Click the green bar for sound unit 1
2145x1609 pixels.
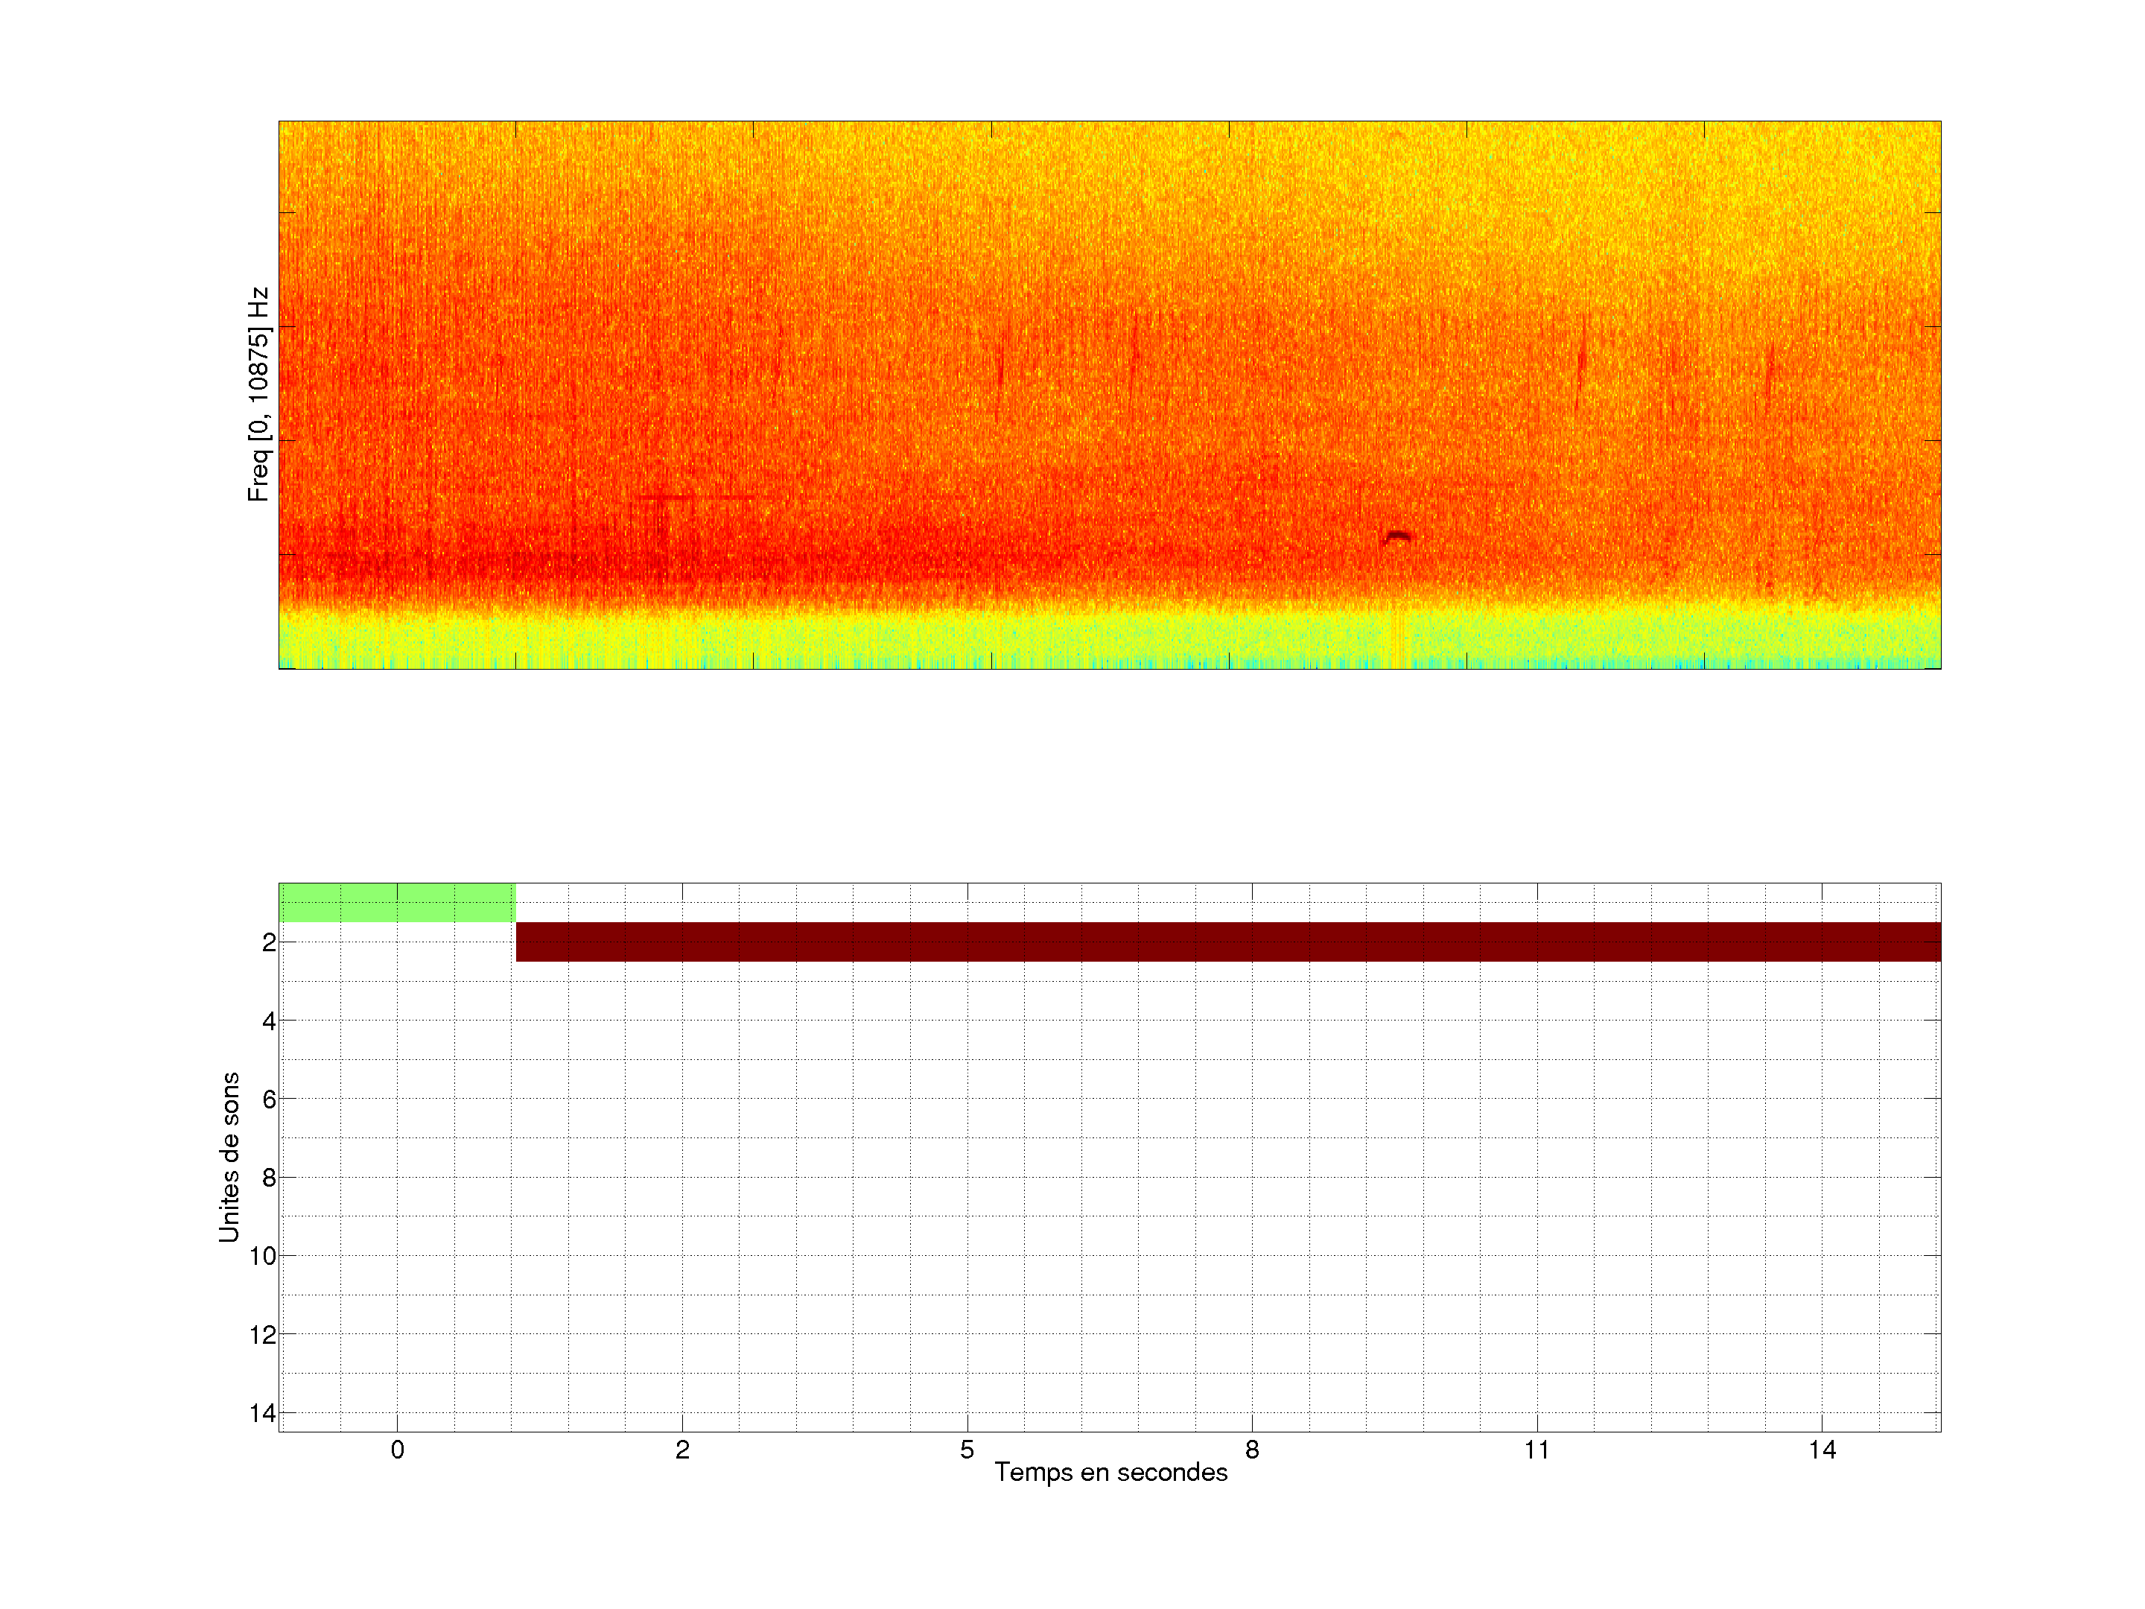[x=397, y=902]
